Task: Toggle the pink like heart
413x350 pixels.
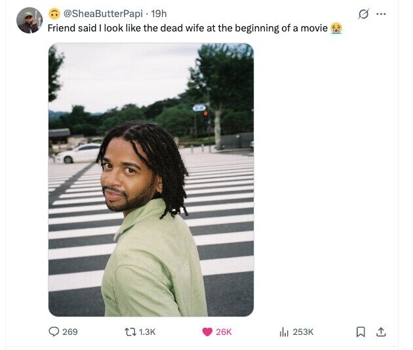Action: [x=207, y=332]
